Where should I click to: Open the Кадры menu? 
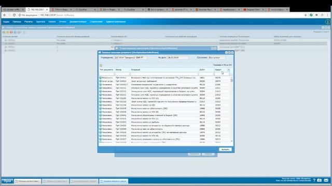click(6, 22)
